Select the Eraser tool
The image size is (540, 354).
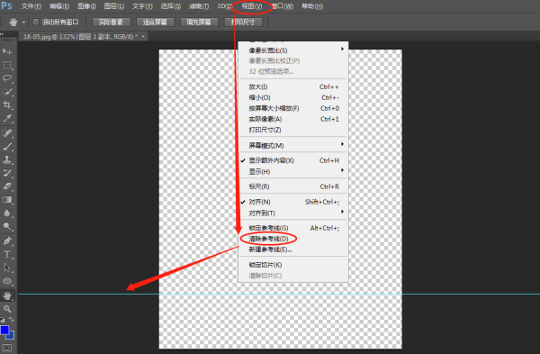(x=7, y=186)
